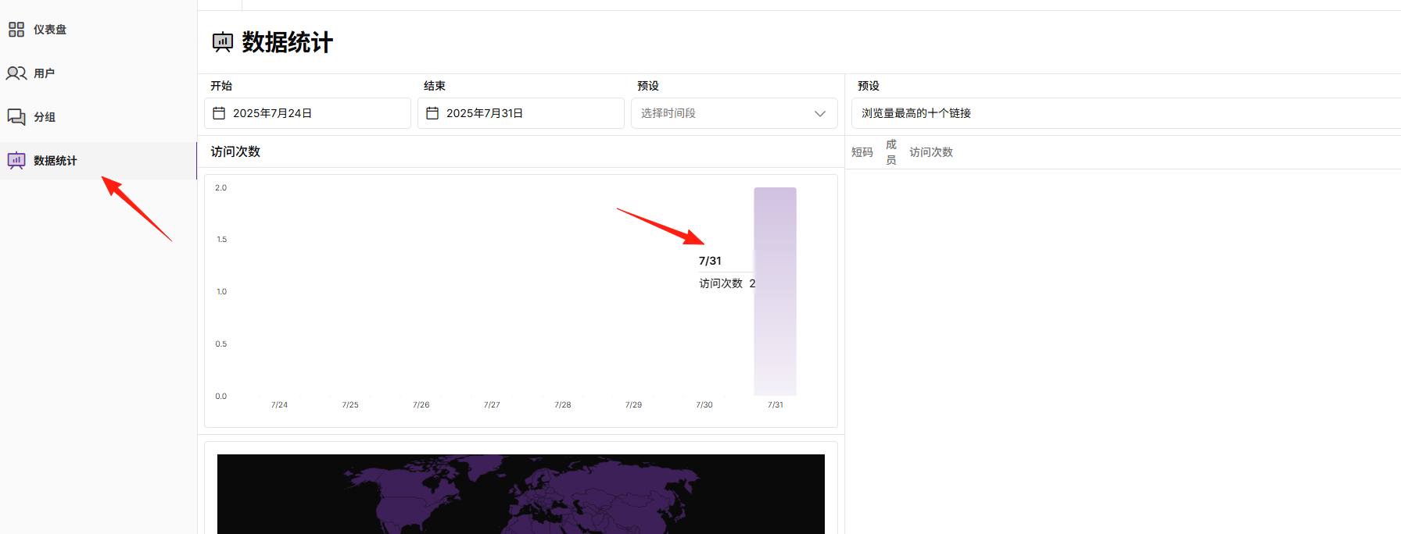Viewport: 1401px width, 534px height.
Task: Click the 7/31 bar in the chart
Action: [x=775, y=291]
